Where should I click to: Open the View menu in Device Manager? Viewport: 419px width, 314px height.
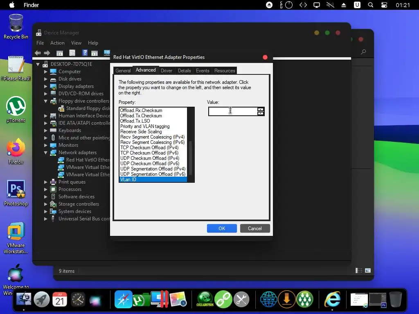[76, 43]
